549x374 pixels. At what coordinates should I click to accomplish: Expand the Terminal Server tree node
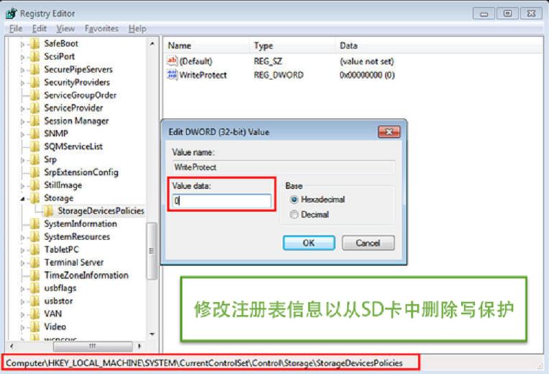tap(23, 263)
